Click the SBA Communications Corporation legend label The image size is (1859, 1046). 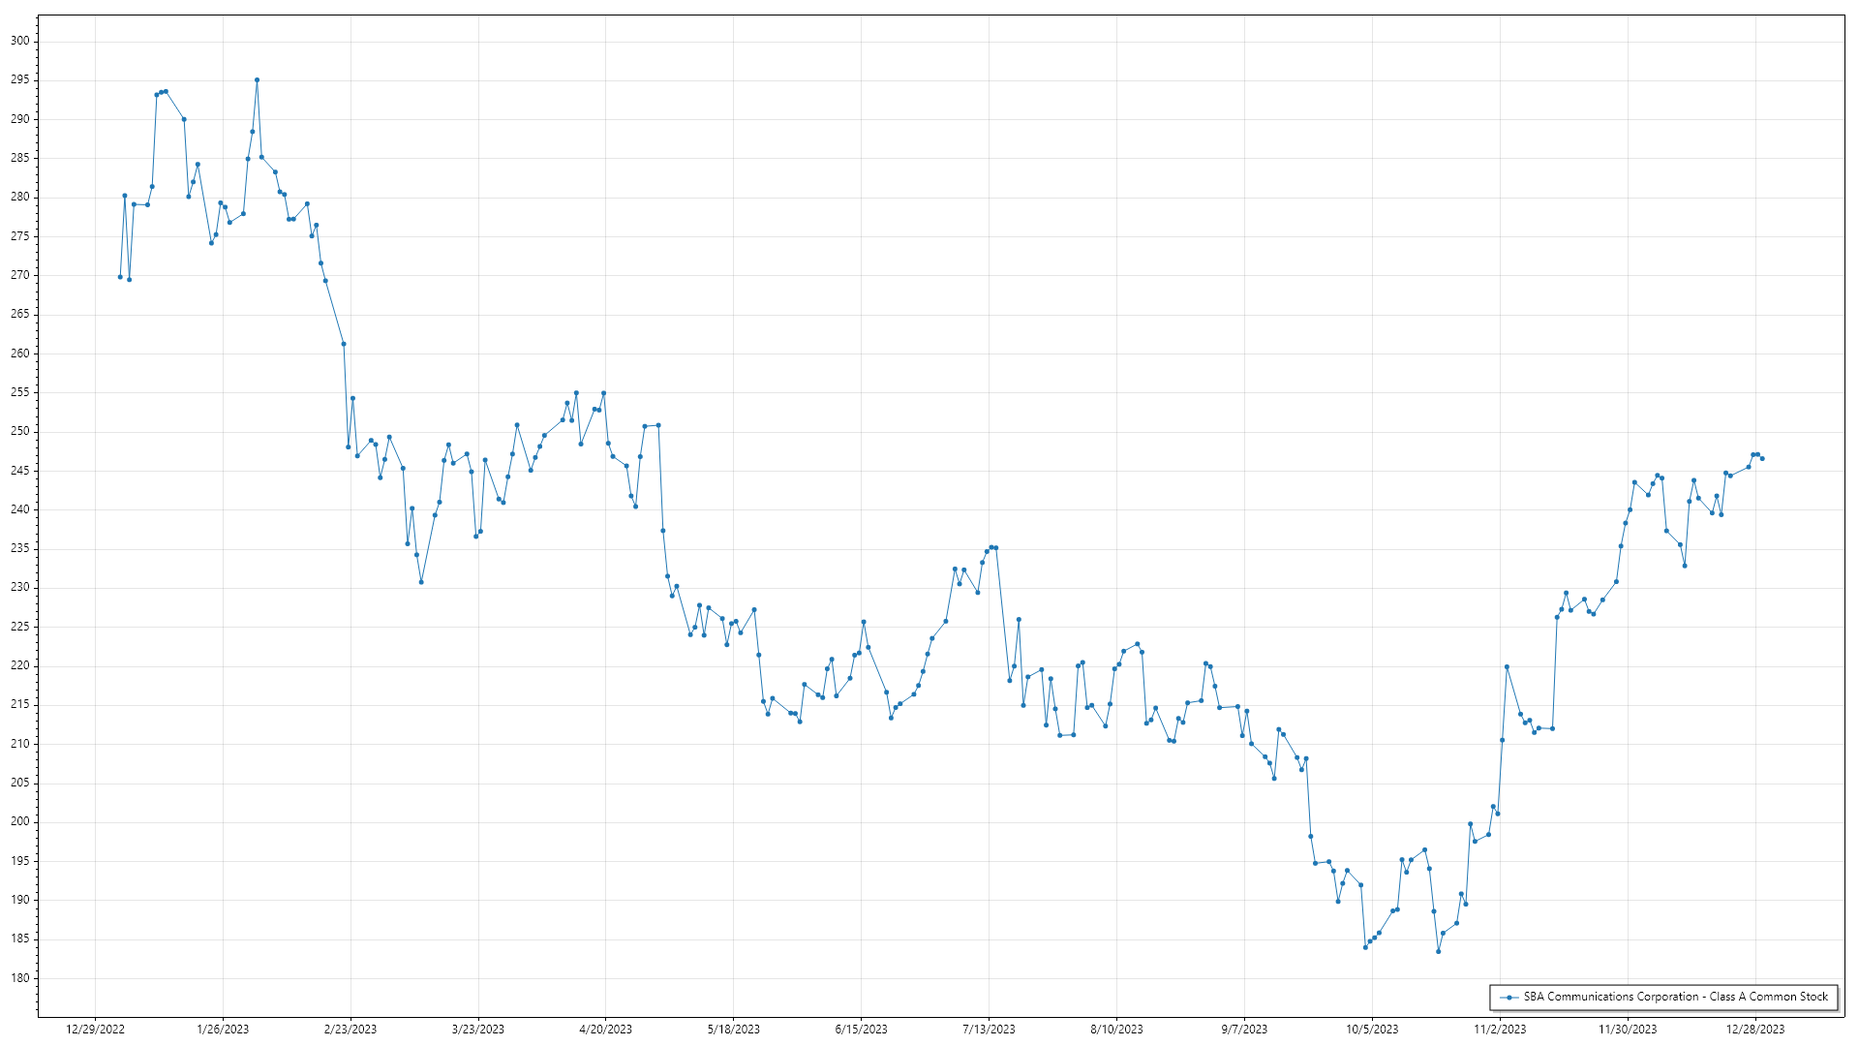click(x=1675, y=997)
